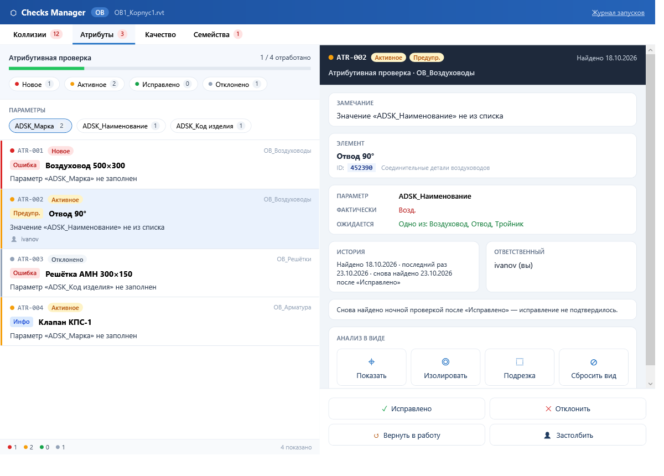The height and width of the screenshot is (476, 664).
Task: Click the detail panel scrollbar up arrow
Action: pos(651,49)
